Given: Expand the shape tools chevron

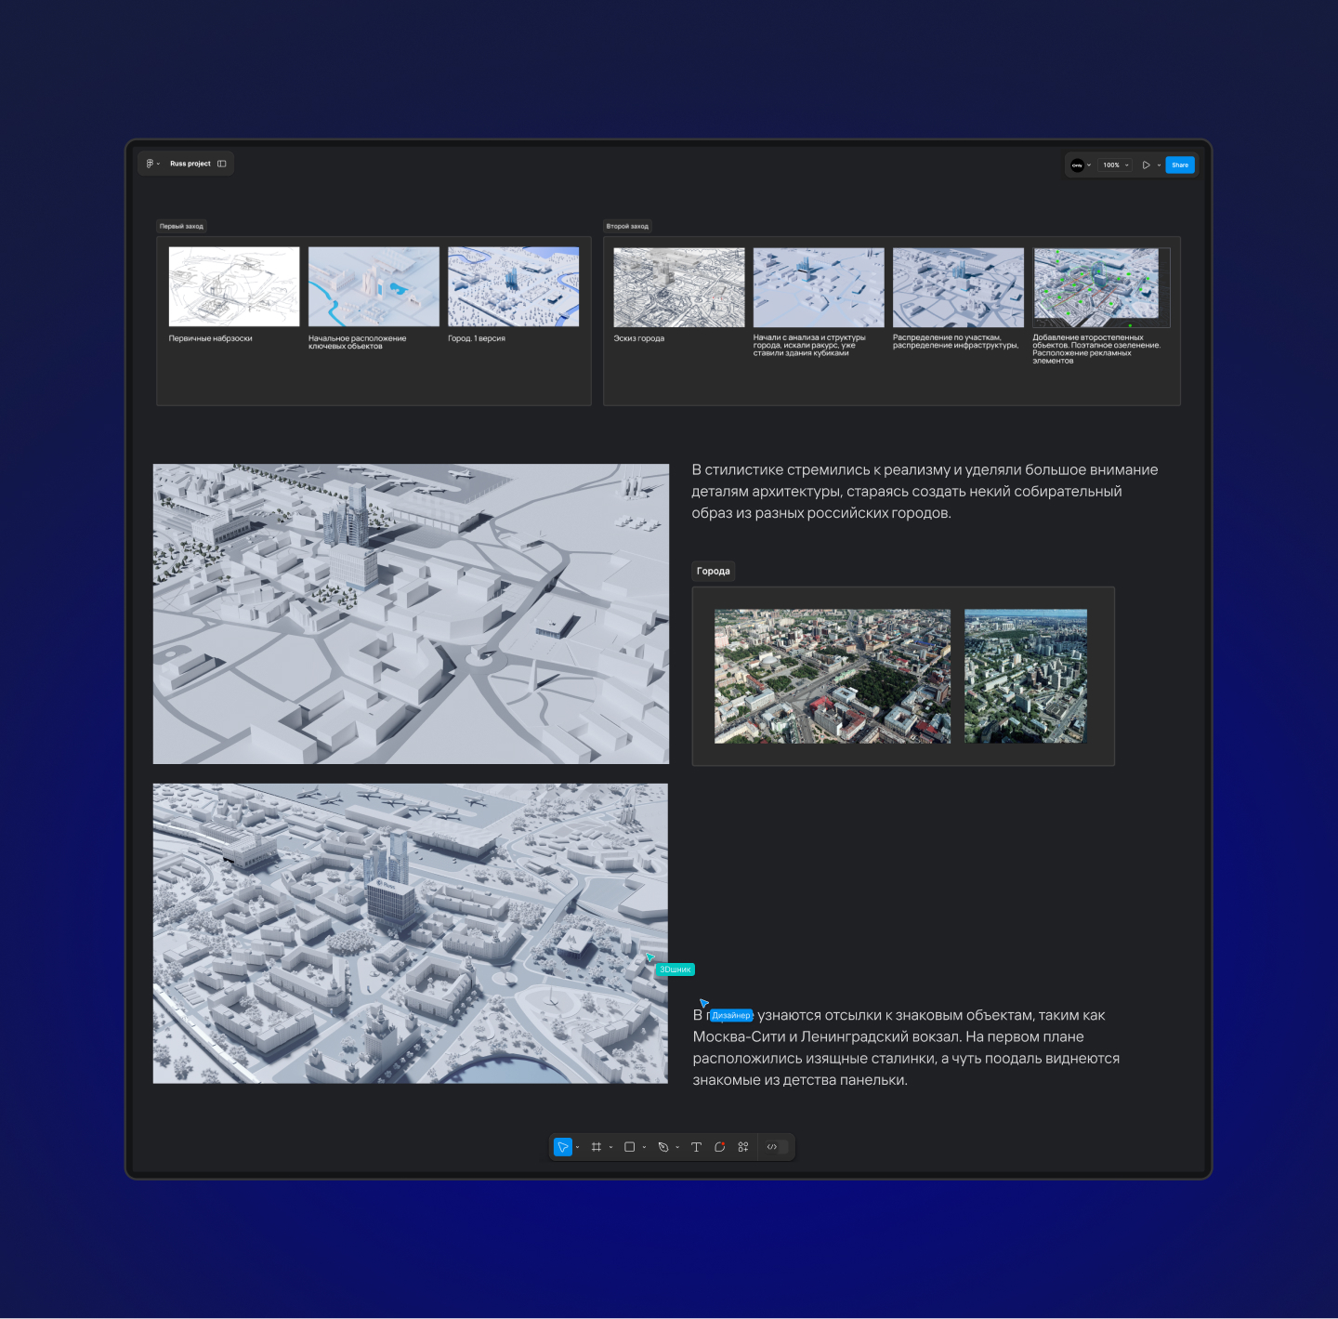Looking at the screenshot, I should 644,1147.
